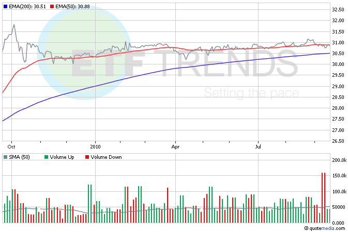Image resolution: width=348 pixels, height=232 pixels.
Task: Click the red EMA(50) legend swatch
Action: click(52, 7)
